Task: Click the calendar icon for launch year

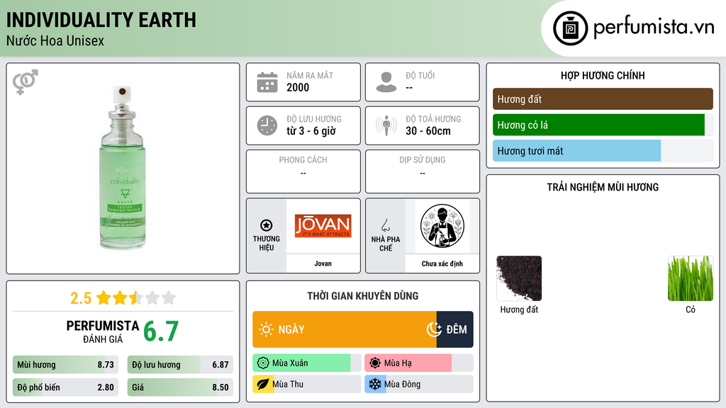Action: point(267,82)
